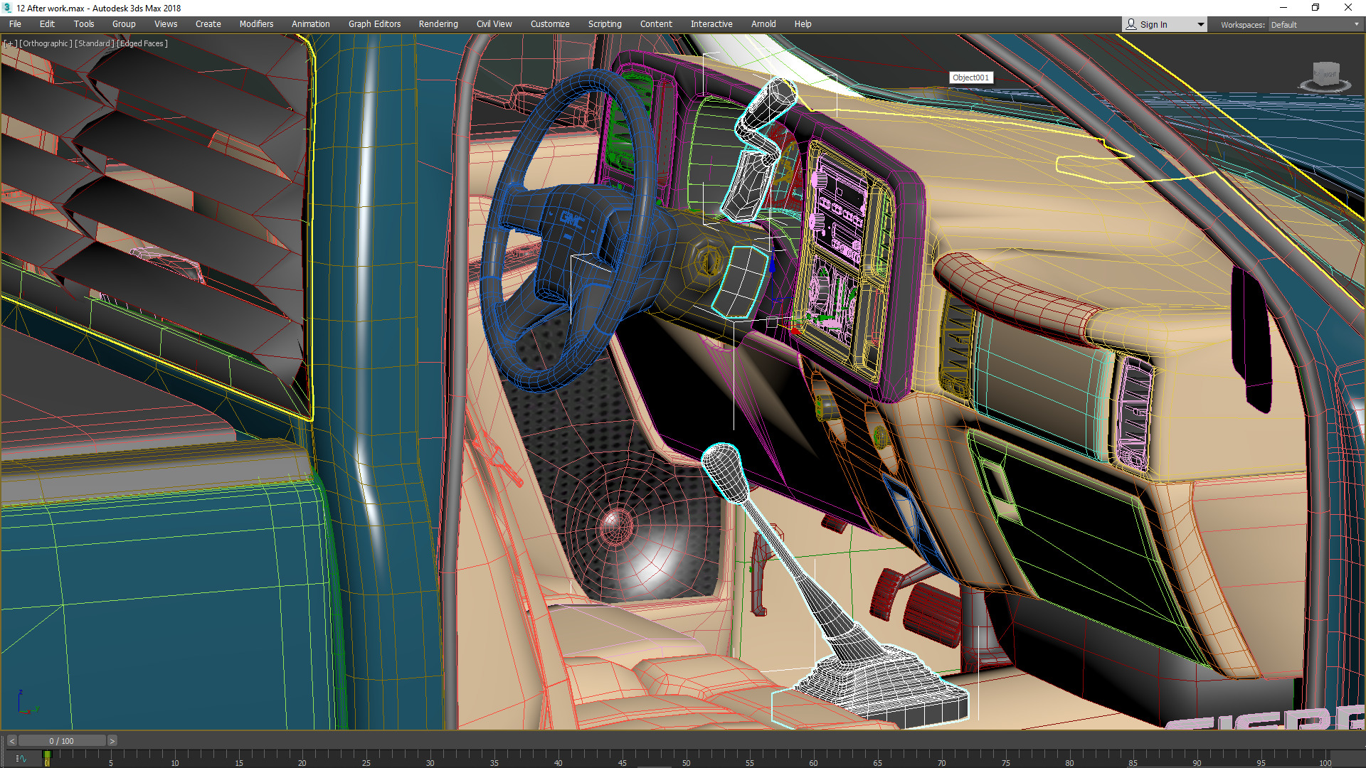Open the Workspaces Default dropdown
This screenshot has width=1366, height=768.
point(1314,24)
